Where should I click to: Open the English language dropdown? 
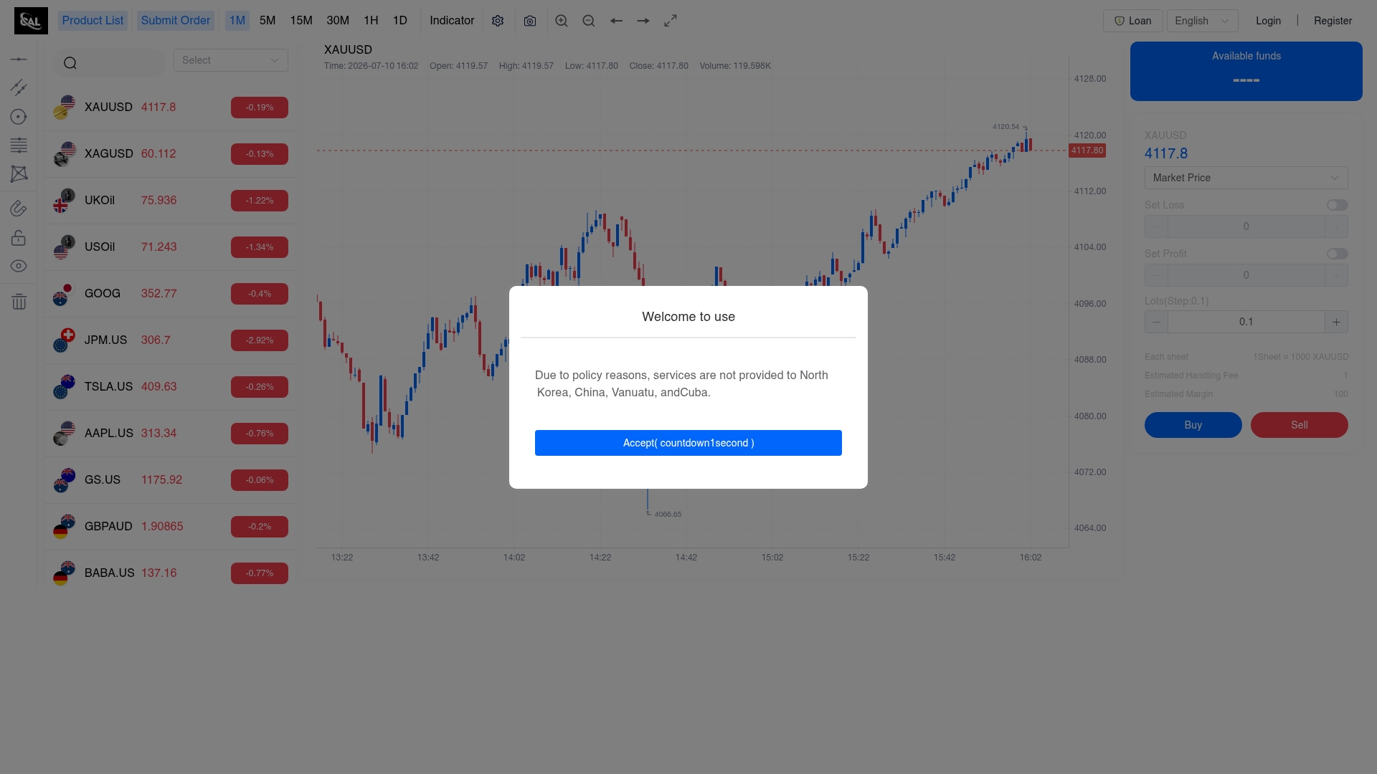coord(1202,21)
